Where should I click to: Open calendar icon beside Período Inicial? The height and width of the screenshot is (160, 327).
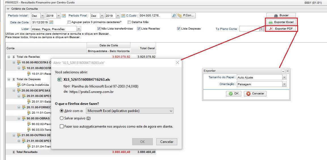[x=64, y=16]
